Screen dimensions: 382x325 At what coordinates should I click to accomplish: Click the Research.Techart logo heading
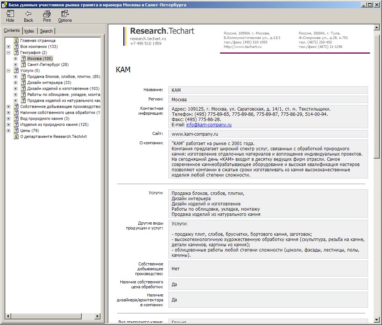point(162,31)
